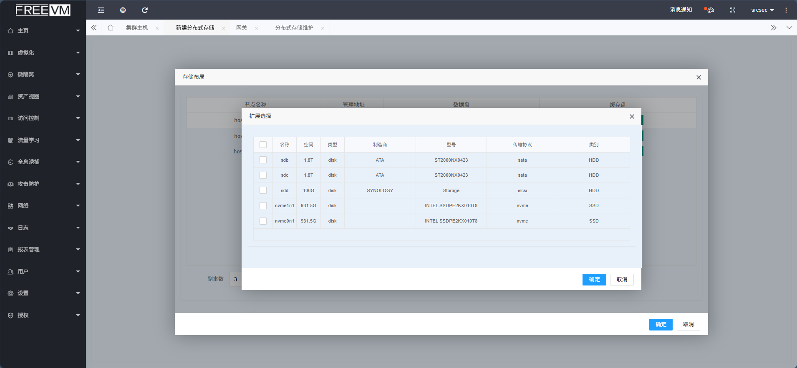Confirm with 确定 in 扩展选择 dialog

click(594, 280)
